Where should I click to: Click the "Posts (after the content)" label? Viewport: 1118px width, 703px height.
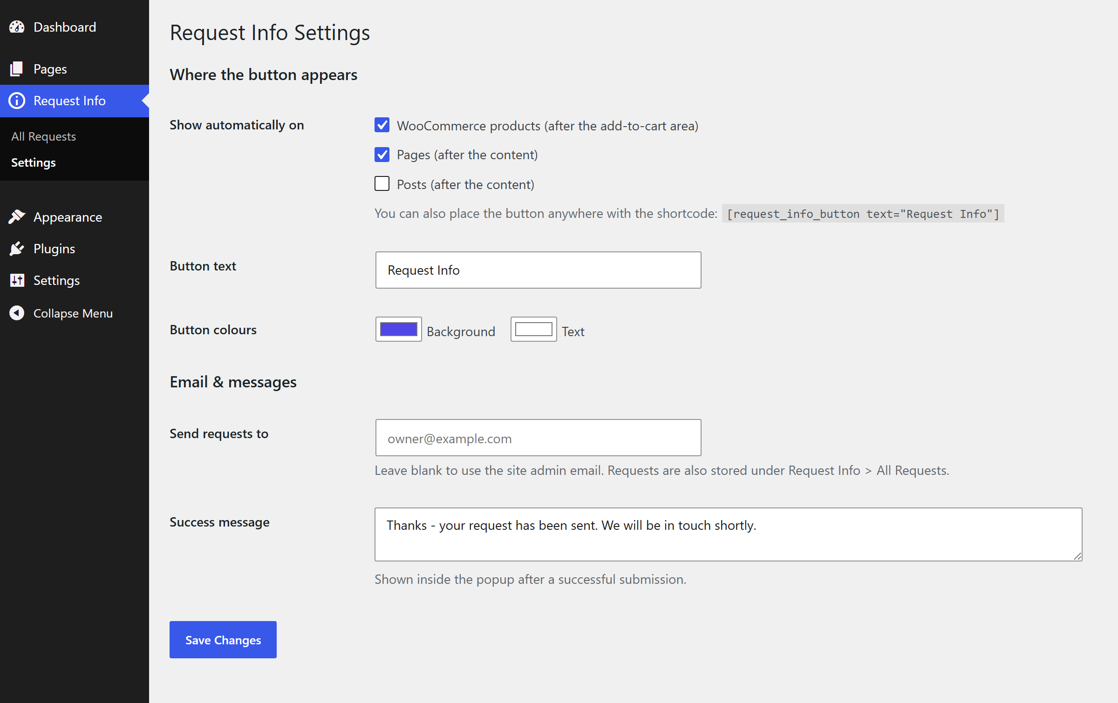pyautogui.click(x=466, y=184)
